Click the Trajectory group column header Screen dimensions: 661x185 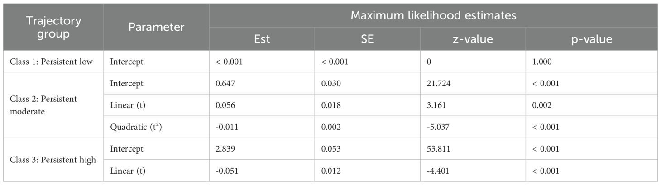click(53, 27)
